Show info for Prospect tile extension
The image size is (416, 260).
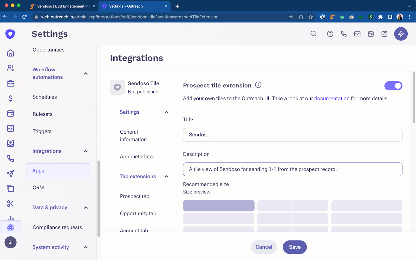[258, 85]
